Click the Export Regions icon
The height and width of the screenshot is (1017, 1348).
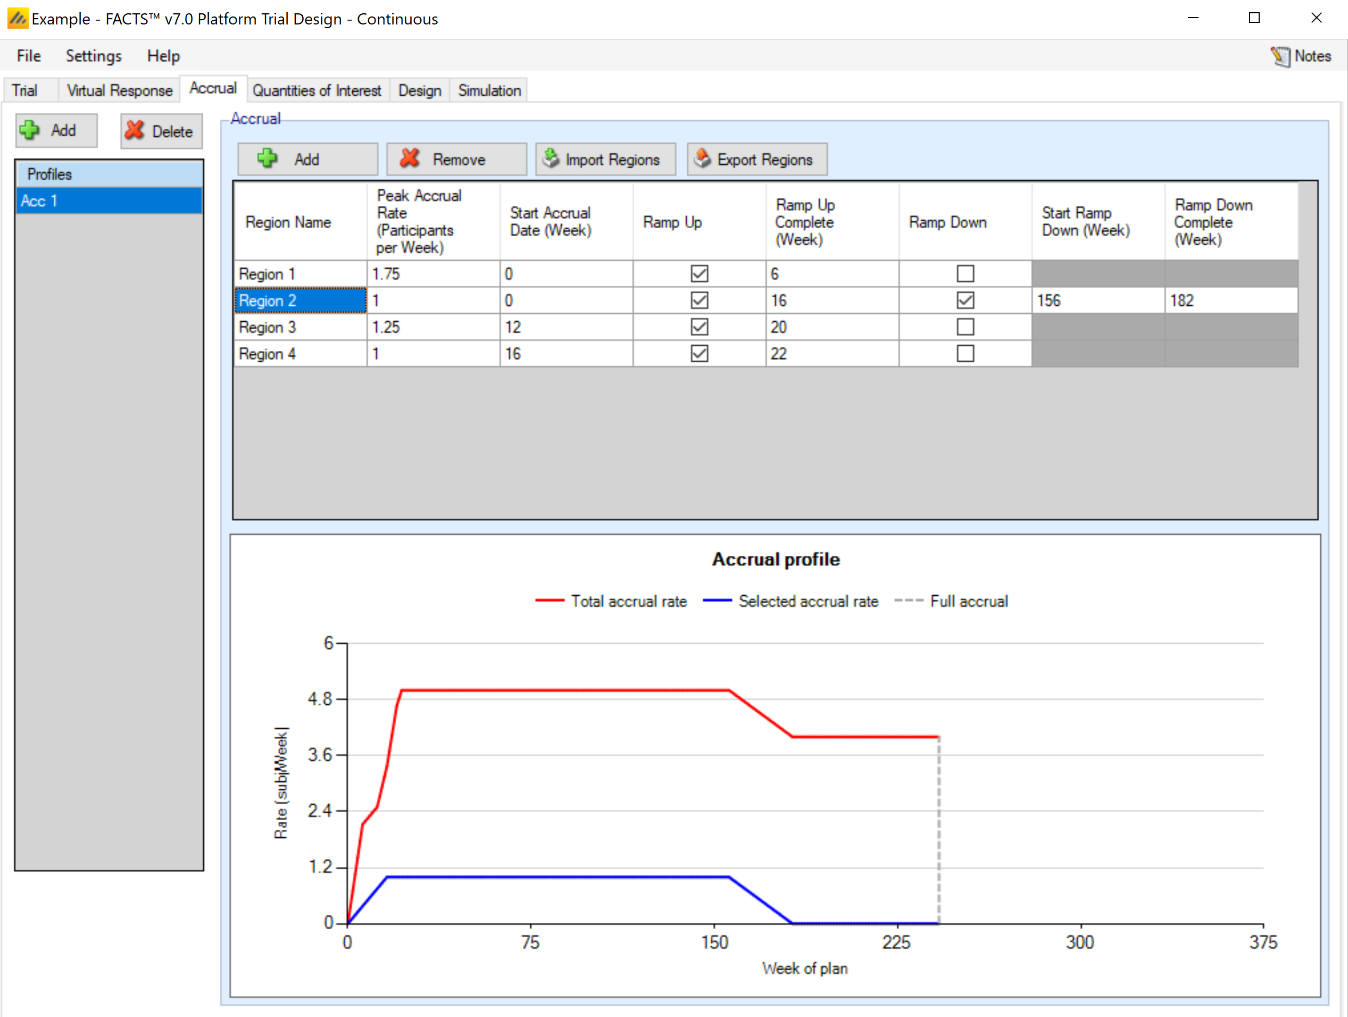(x=702, y=159)
